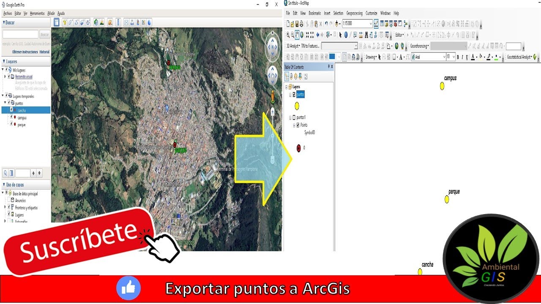541x304 pixels.
Task: Select the ArcMap Pan hand tool
Action: pyautogui.click(x=297, y=35)
